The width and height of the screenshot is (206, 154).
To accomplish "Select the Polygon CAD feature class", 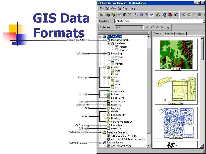I will 119,64.
